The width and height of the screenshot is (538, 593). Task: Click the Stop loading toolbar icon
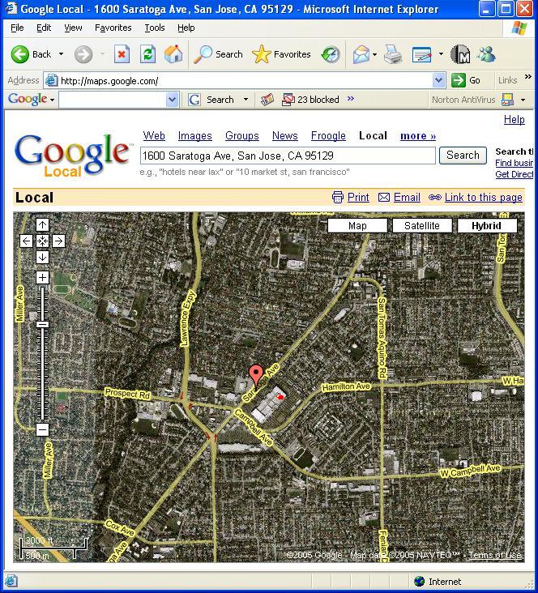click(x=122, y=54)
